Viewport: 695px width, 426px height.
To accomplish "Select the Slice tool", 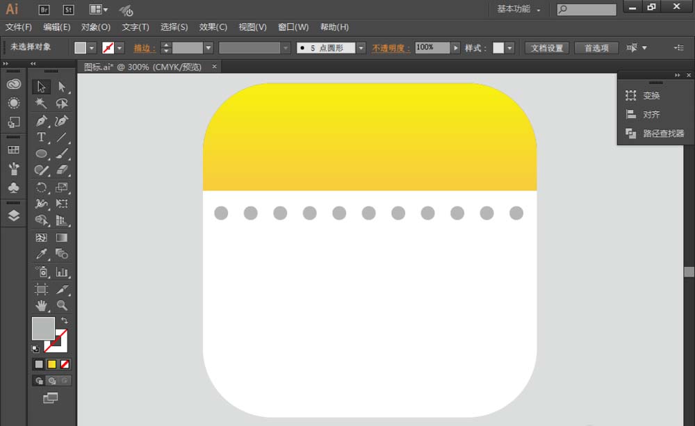I will click(62, 289).
